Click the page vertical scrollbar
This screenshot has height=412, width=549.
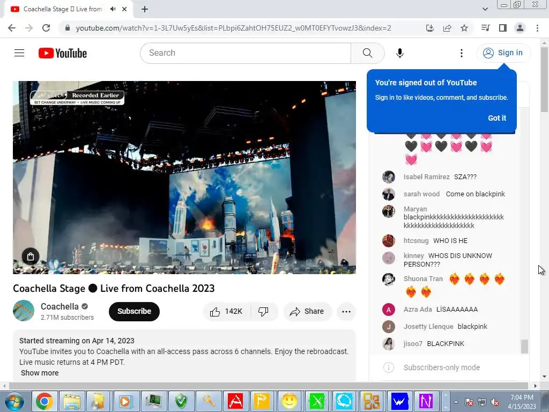pos(544,79)
